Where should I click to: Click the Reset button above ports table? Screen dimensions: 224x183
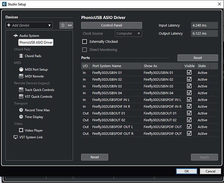198,58
